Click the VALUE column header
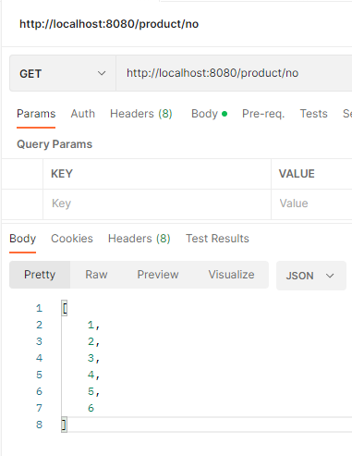352x456 pixels. point(297,174)
